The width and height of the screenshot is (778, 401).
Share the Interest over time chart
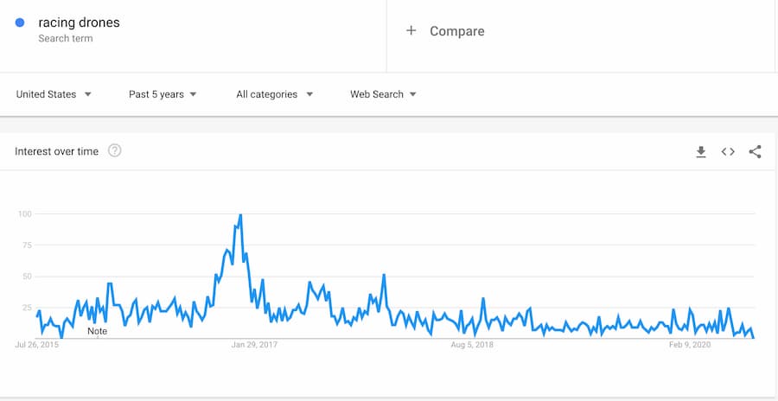[x=755, y=152]
